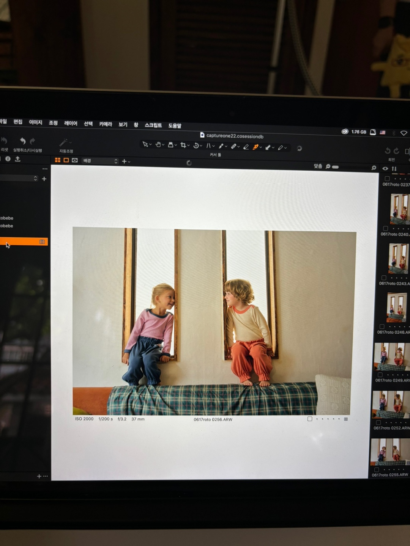410x546 pixels.
Task: Click the Wi-Fi menu bar icon
Action: (x=404, y=133)
